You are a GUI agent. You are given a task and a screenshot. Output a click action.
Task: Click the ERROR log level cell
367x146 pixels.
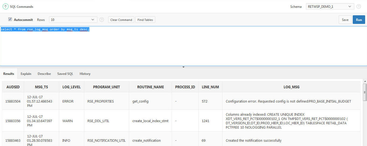coord(72,101)
